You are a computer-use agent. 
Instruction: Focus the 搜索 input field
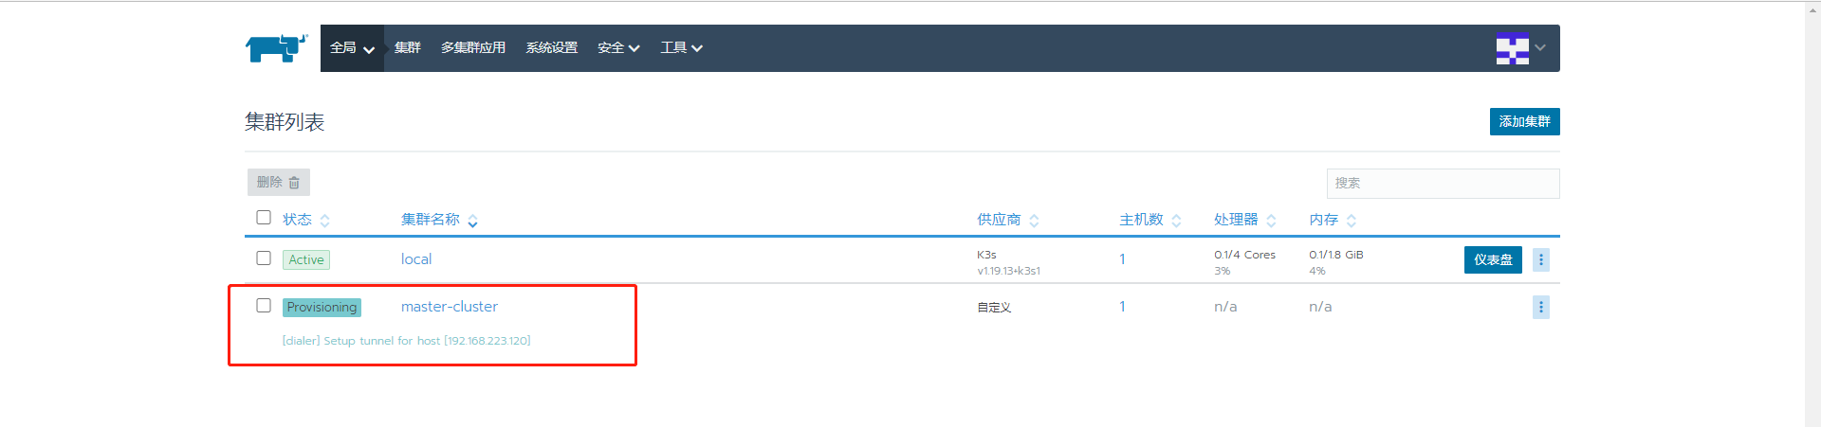pos(1442,184)
